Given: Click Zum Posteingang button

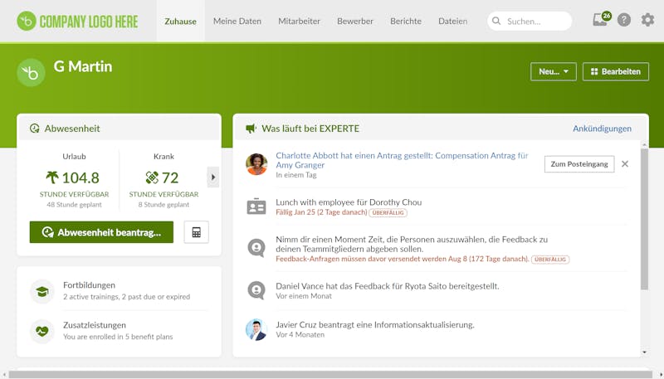Looking at the screenshot, I should tap(579, 164).
